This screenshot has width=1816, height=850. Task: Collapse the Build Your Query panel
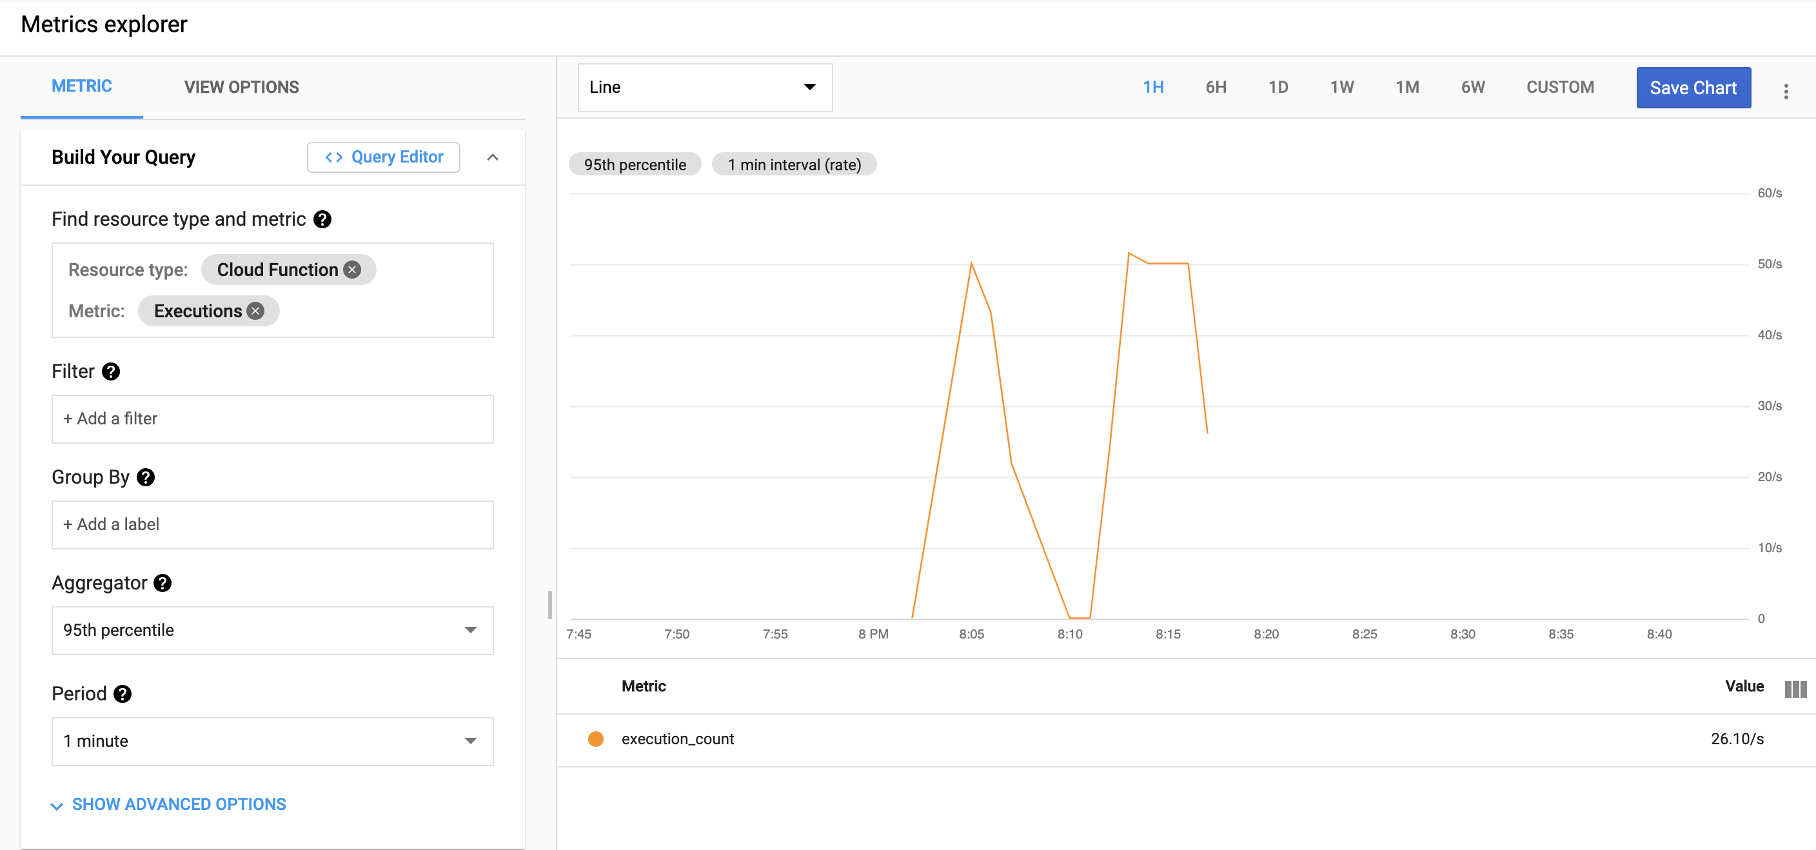tap(492, 157)
